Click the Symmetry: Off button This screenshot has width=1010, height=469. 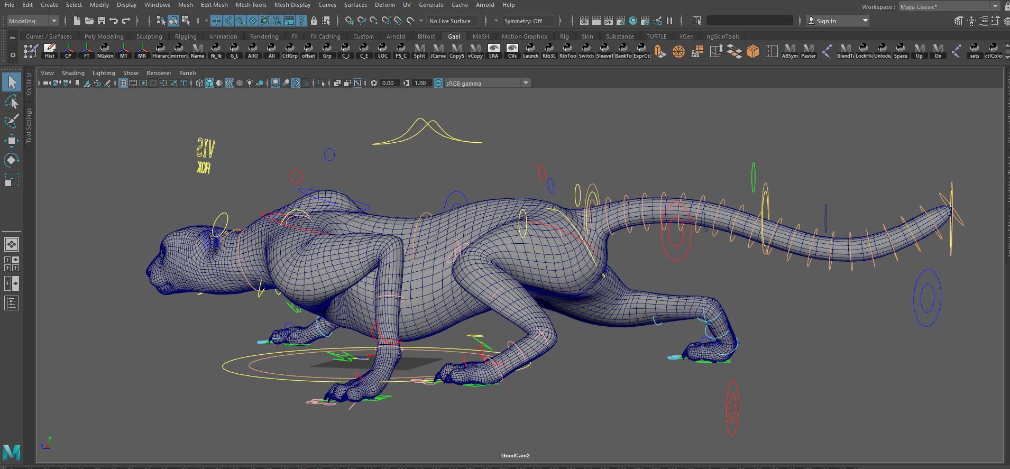point(523,21)
